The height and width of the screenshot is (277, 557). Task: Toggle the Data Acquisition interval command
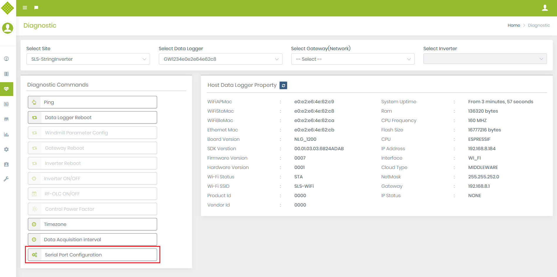point(92,239)
